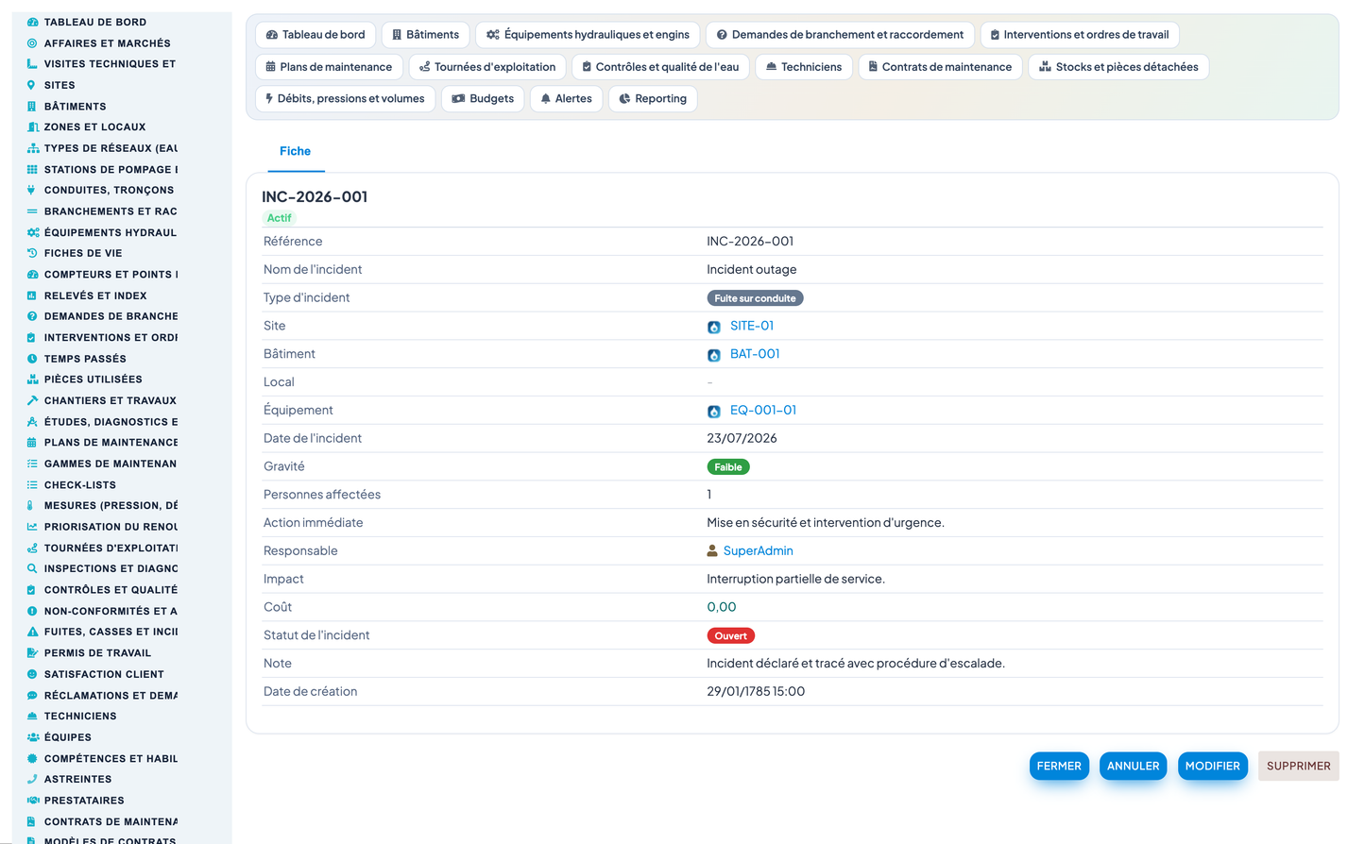Screen dimensions: 1365x844
Task: Click the MODIFIER button
Action: tap(1212, 766)
